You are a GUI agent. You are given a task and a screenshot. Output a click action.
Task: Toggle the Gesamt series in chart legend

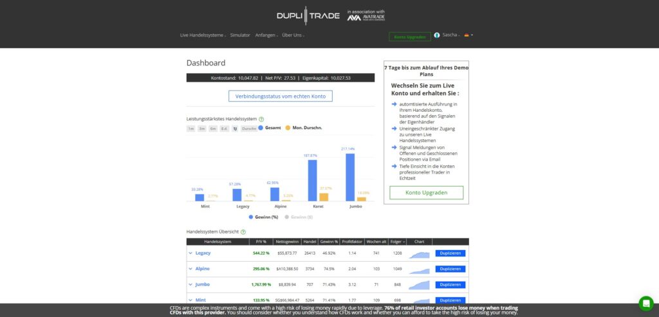point(270,128)
